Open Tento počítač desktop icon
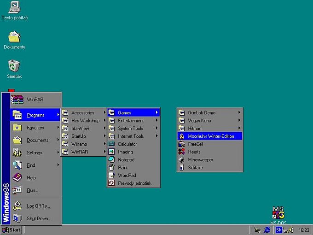The image size is (313, 235). tap(14, 7)
